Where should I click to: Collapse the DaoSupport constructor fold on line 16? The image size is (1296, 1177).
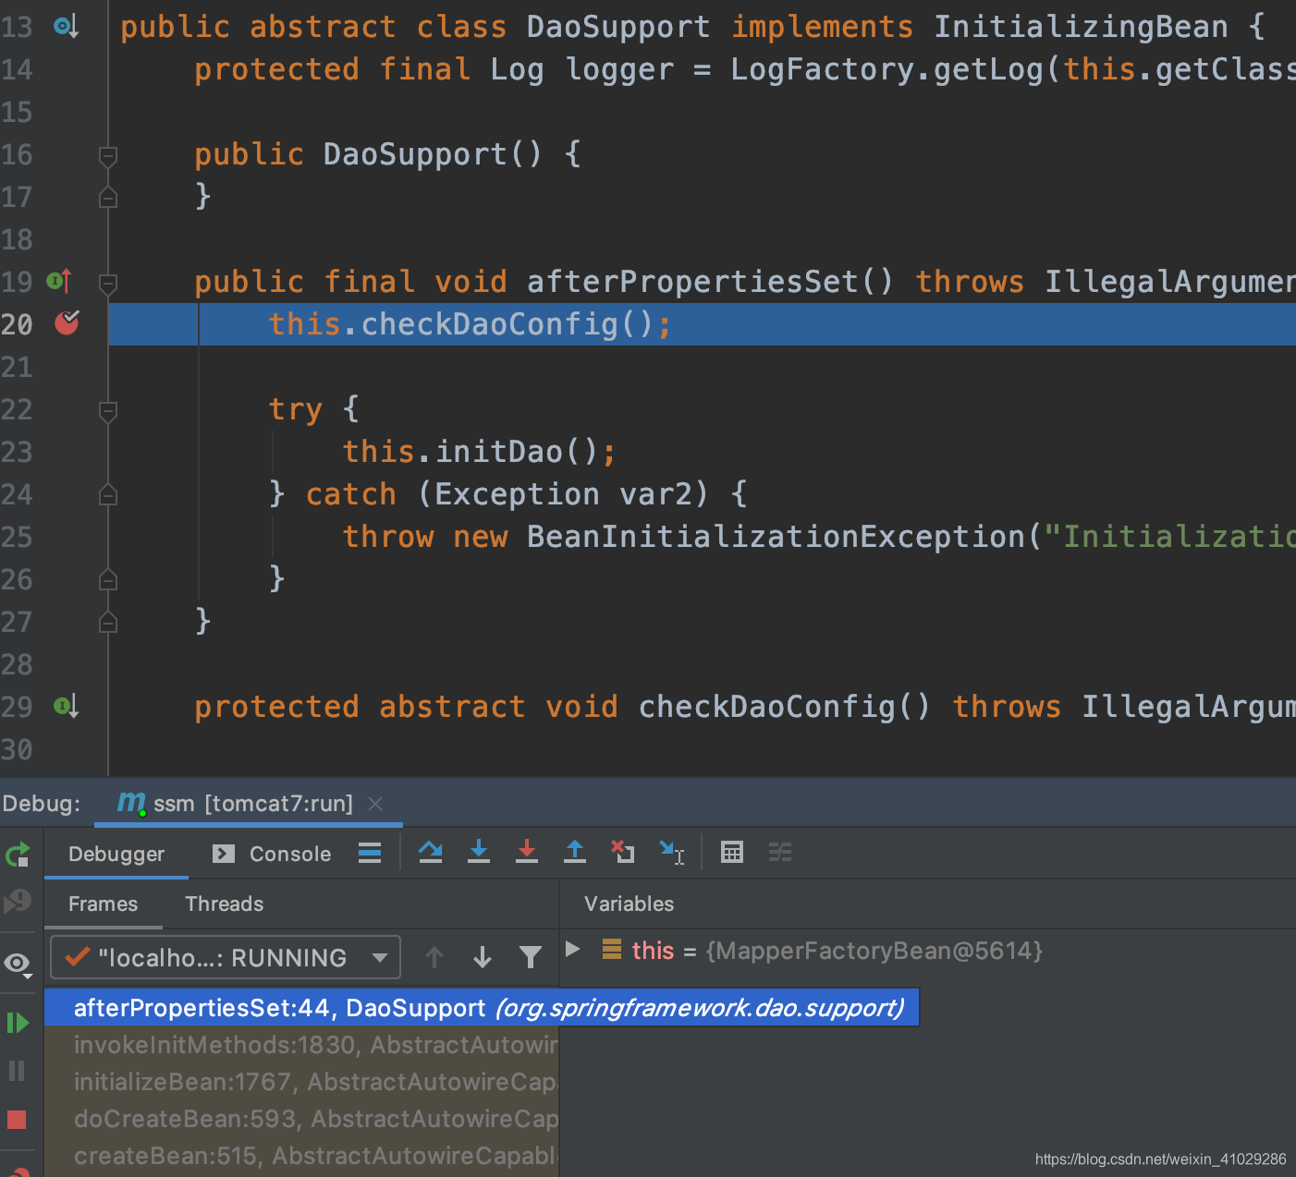108,155
